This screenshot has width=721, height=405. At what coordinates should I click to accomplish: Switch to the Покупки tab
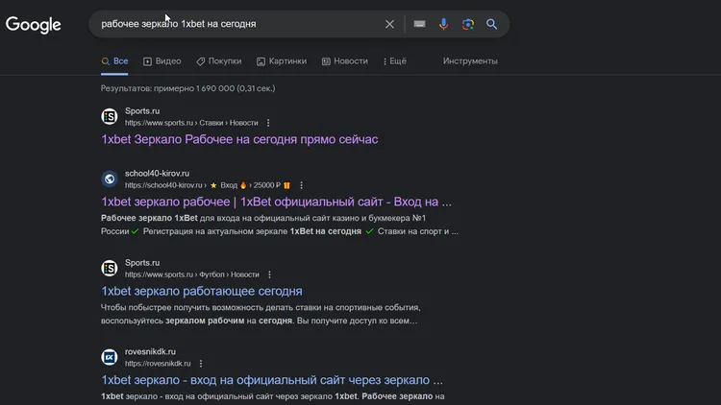[x=219, y=61]
